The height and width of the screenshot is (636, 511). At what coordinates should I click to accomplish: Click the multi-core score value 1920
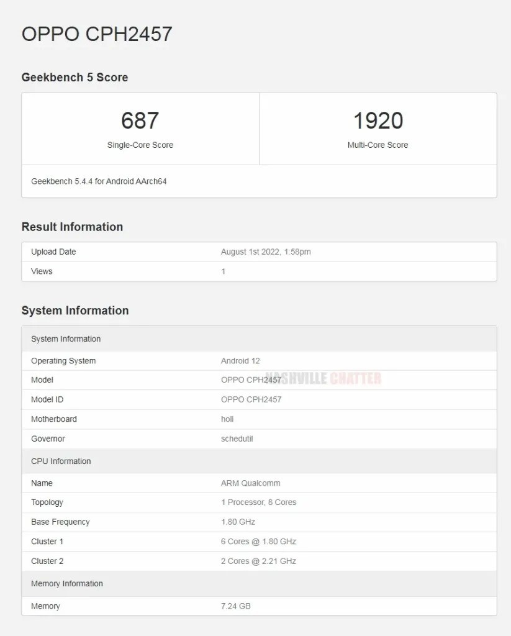(378, 120)
